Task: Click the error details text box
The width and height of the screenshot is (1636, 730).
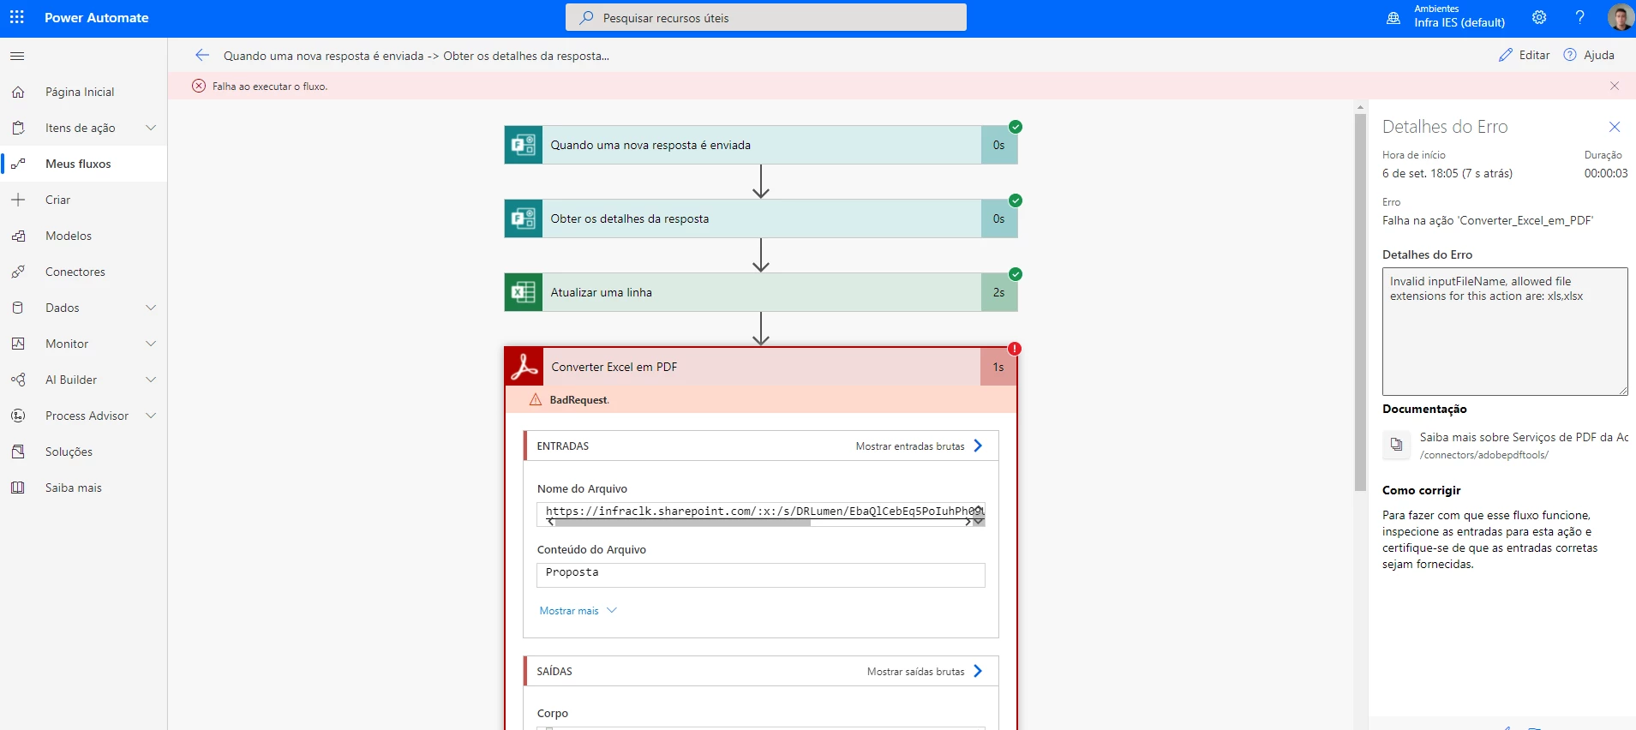Action: coord(1505,332)
